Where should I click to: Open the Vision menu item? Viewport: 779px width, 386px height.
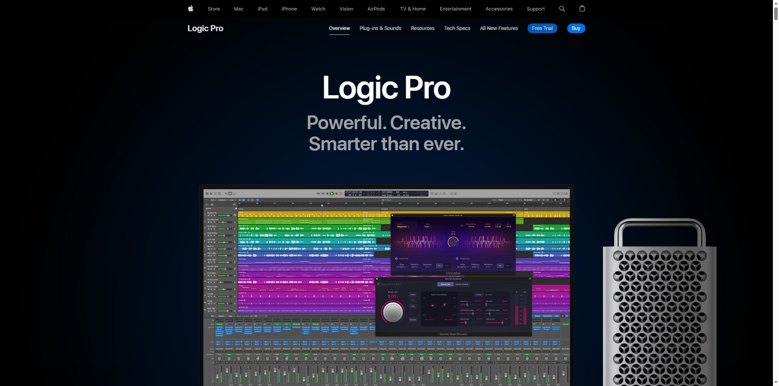coord(346,9)
